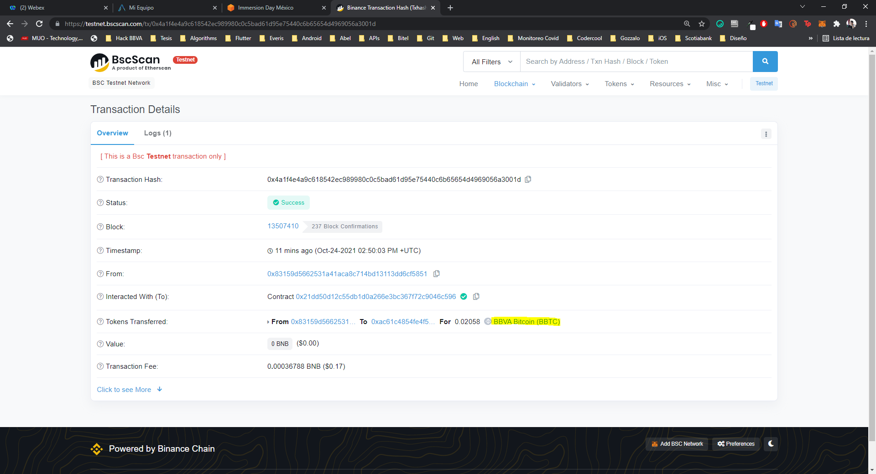
Task: Open the MetaMask fox extension
Action: [822, 24]
